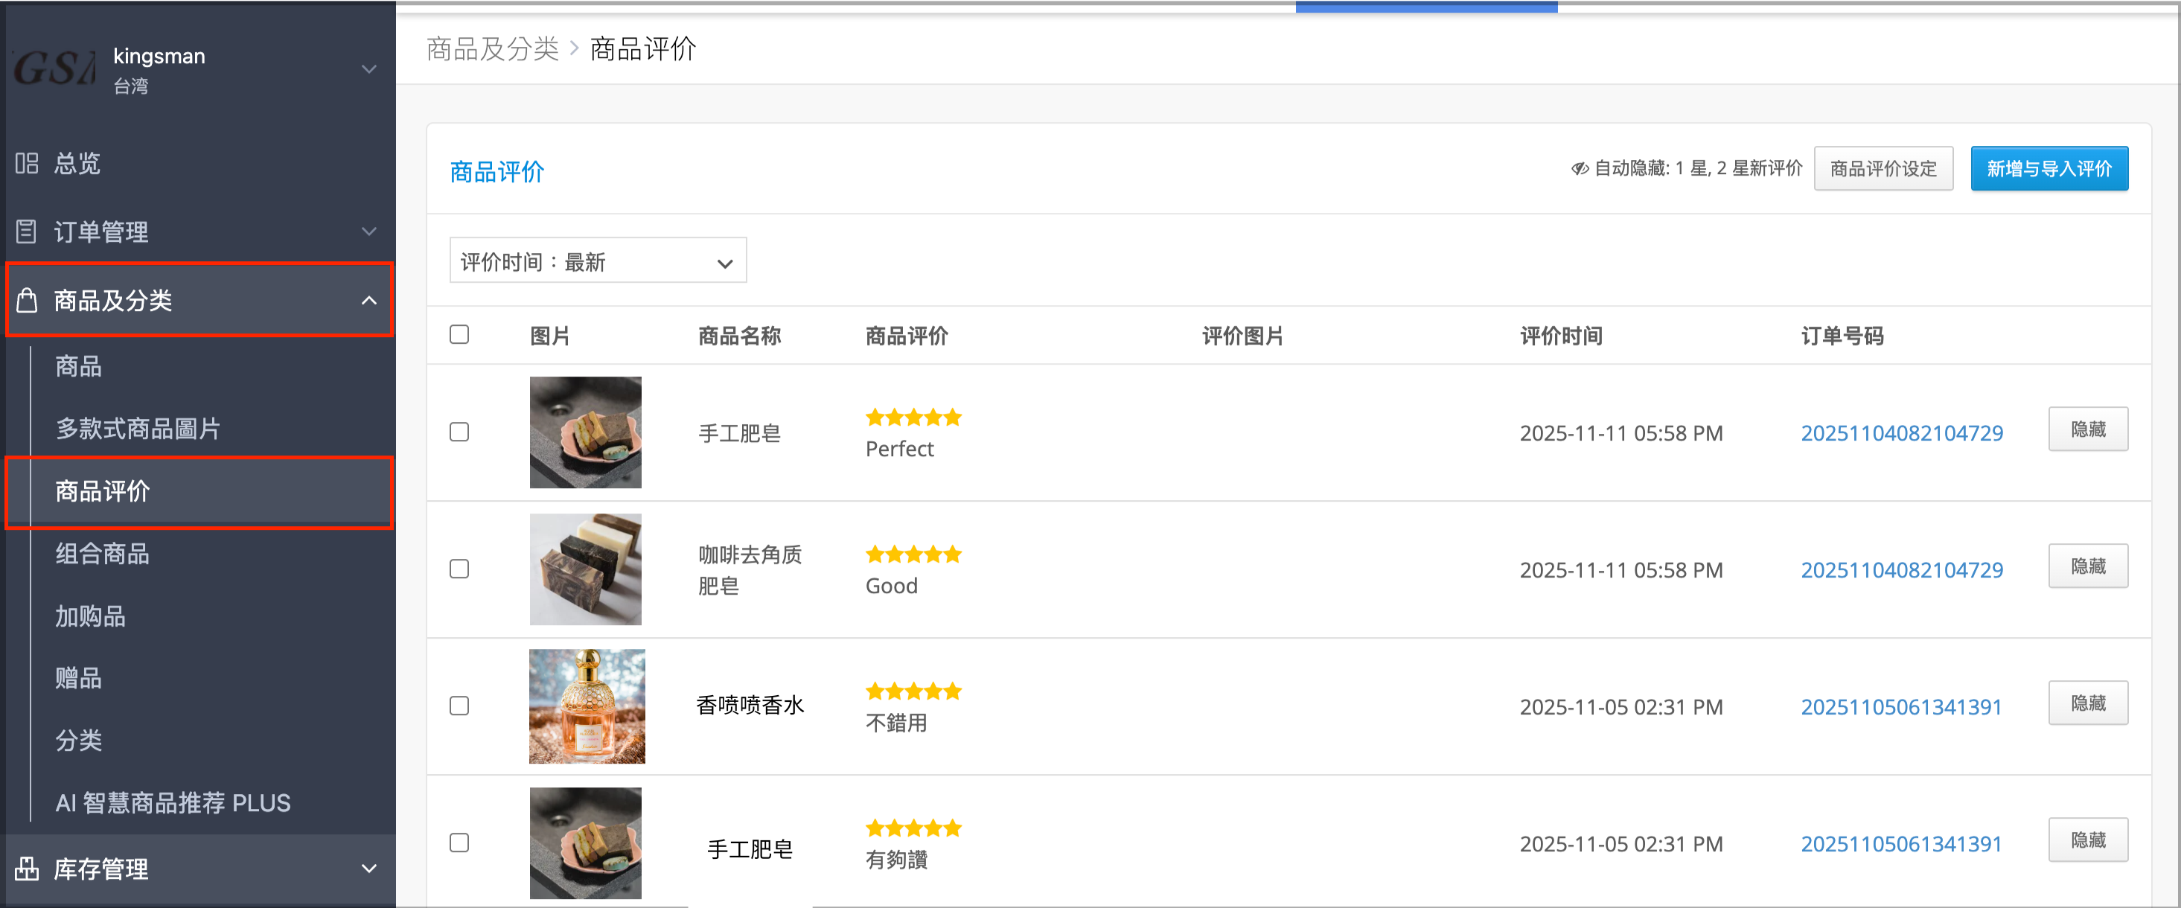The width and height of the screenshot is (2181, 908).
Task: Open the 总览 menu item
Action: pos(77,162)
